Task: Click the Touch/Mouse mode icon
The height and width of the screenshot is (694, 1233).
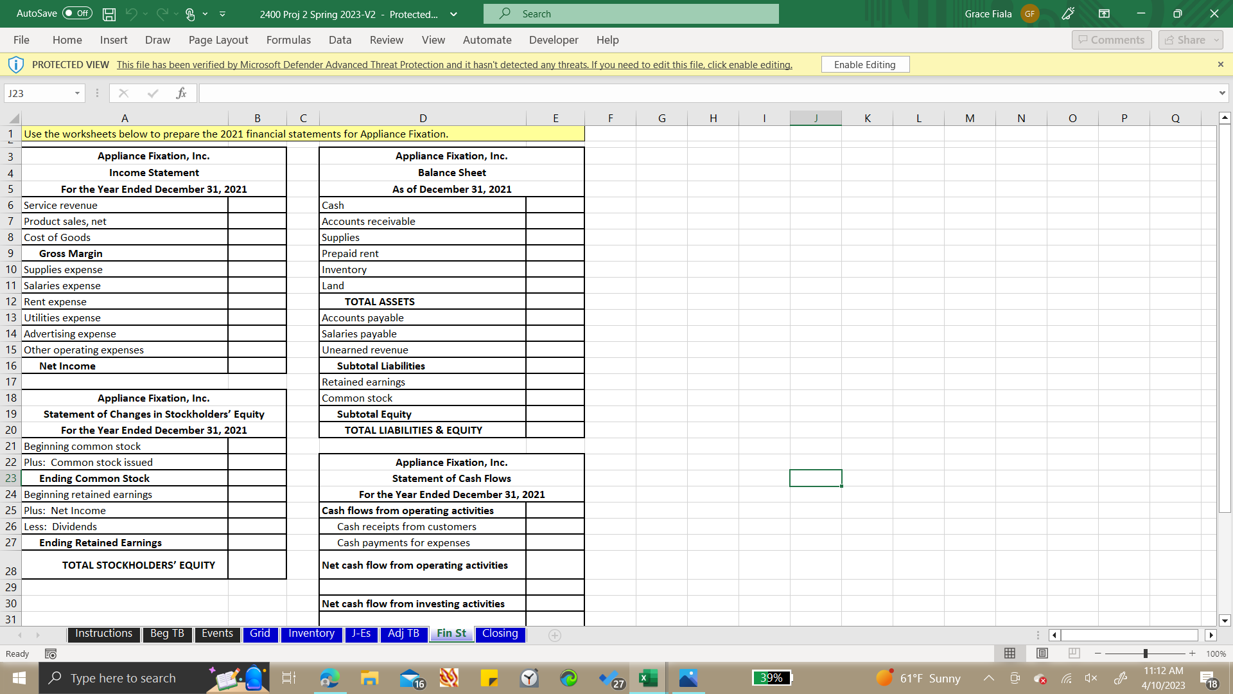Action: 190,13
